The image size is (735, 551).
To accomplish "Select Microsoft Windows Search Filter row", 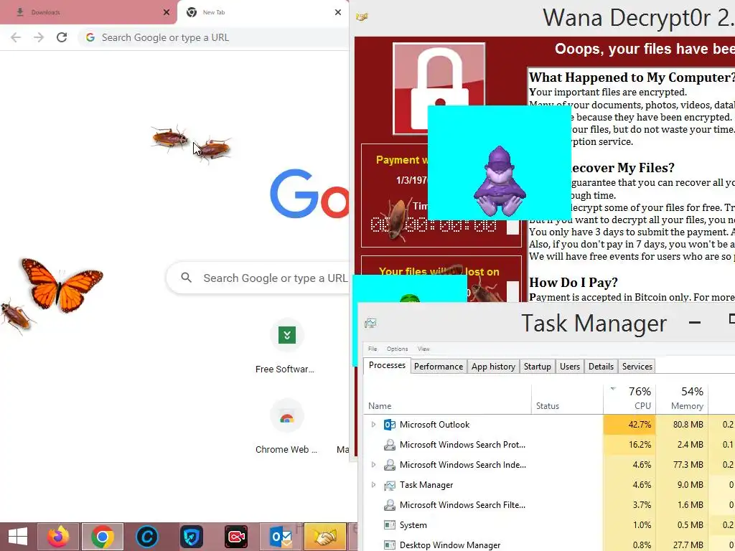I will (x=549, y=505).
